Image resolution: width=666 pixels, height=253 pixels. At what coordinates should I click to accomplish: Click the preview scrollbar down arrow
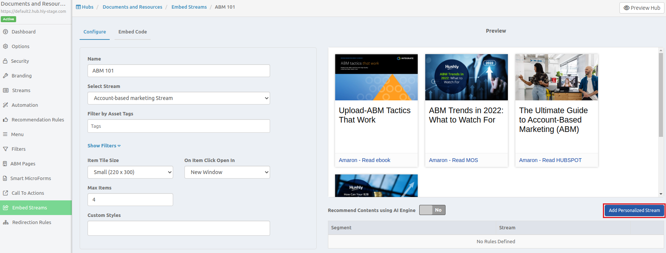point(661,194)
